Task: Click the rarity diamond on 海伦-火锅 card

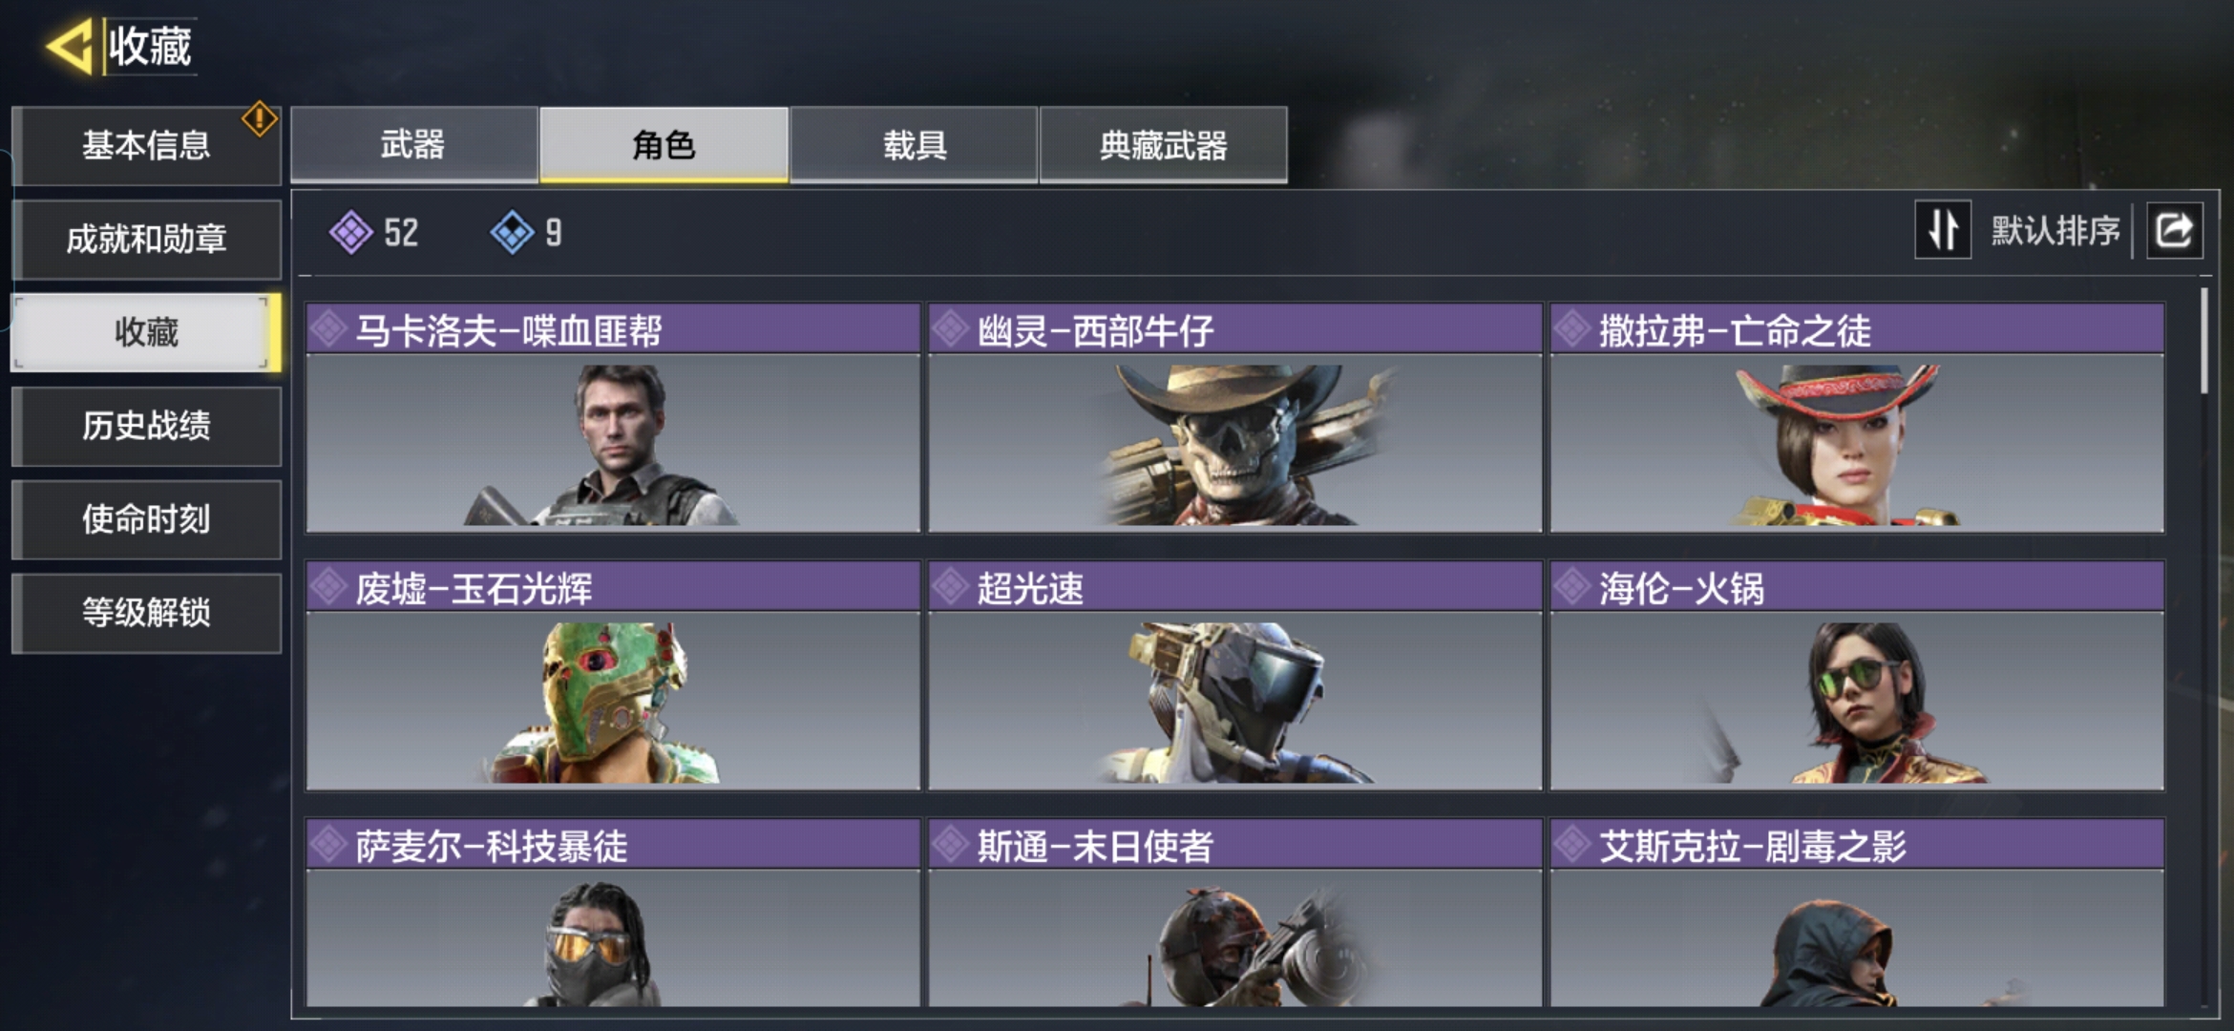Action: (x=1572, y=587)
